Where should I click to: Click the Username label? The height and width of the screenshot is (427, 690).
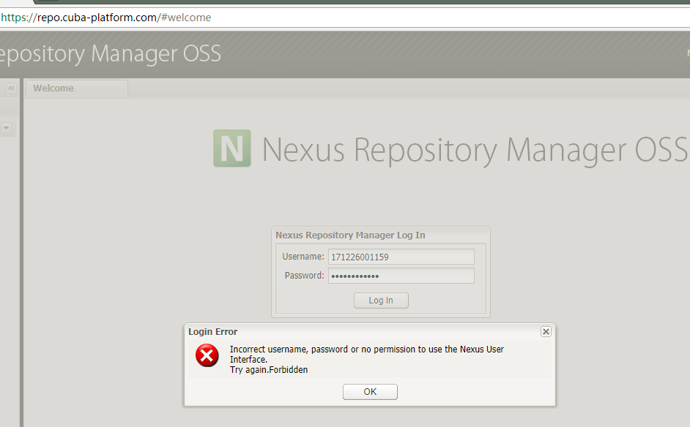point(303,257)
